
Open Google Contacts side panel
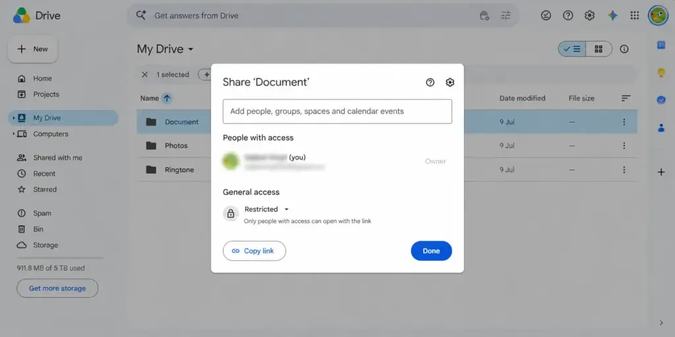(661, 128)
